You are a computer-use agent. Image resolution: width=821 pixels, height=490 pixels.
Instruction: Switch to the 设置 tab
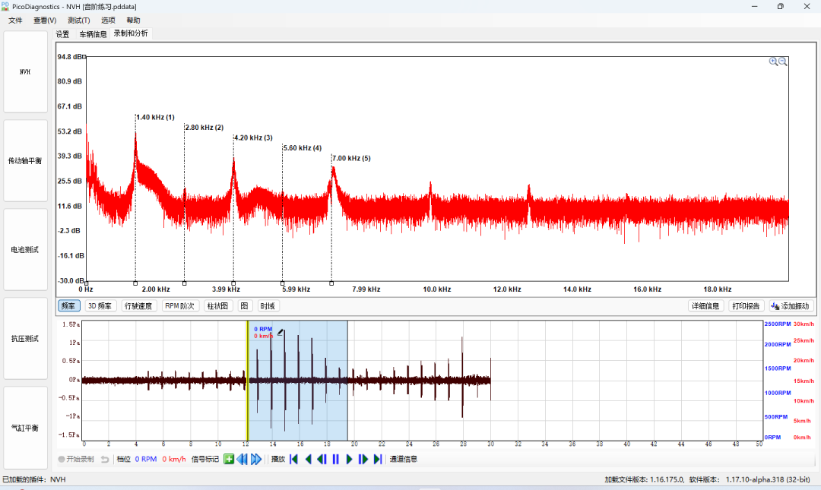coord(63,34)
